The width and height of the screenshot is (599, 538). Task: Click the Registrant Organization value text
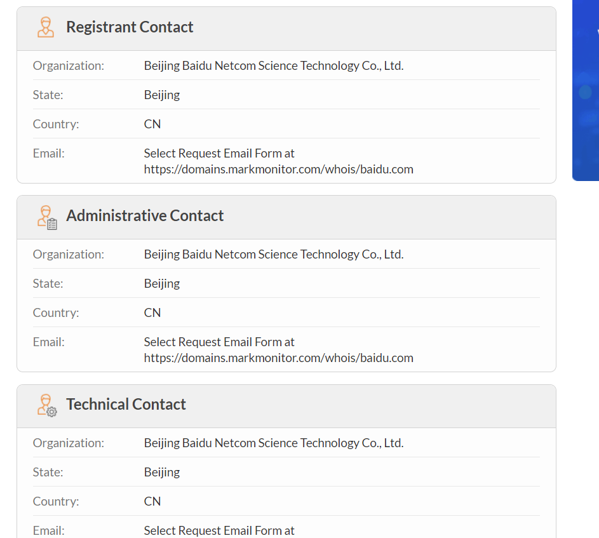tap(274, 65)
